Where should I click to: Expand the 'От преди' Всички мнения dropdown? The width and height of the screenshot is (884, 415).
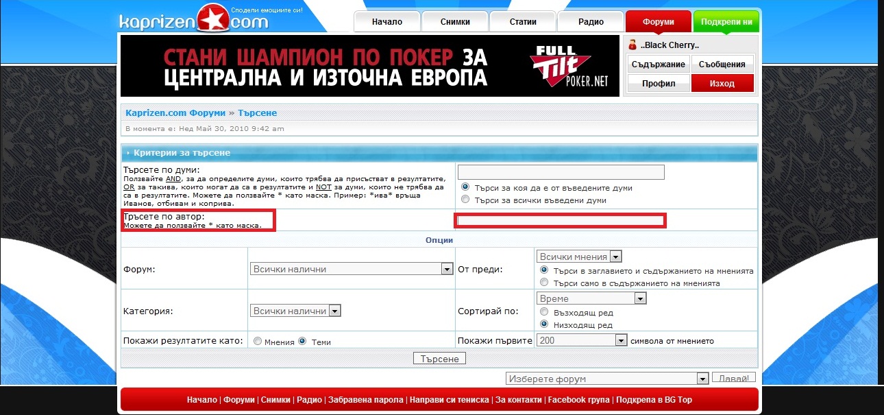coord(579,257)
